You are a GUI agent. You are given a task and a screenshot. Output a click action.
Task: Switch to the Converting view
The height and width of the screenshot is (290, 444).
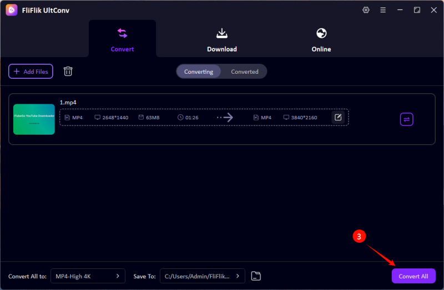199,72
